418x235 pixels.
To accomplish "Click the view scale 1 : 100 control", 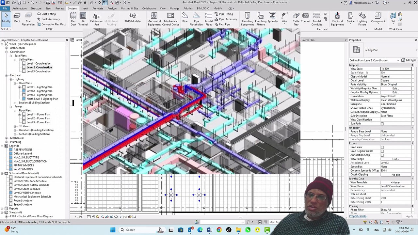I will click(79, 217).
